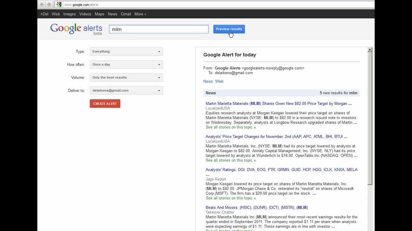
Task: Expand the More menu in top bar
Action: pyautogui.click(x=140, y=14)
